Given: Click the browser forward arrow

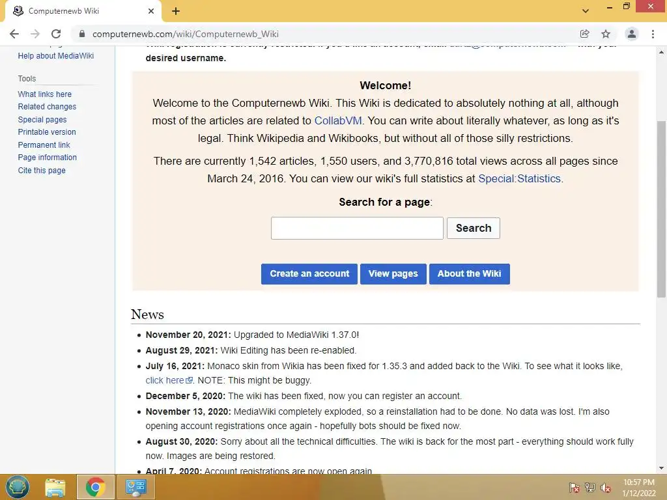Looking at the screenshot, I should pos(35,34).
